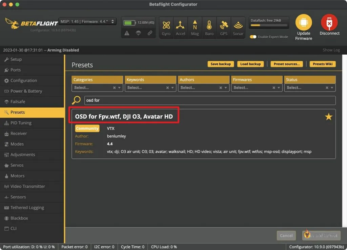Clear the Keywords filter selection
347x250 pixels.
pyautogui.click(x=167, y=88)
